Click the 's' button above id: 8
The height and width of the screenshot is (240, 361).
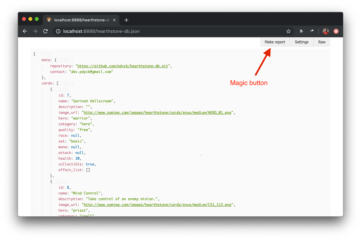[x=61, y=182]
